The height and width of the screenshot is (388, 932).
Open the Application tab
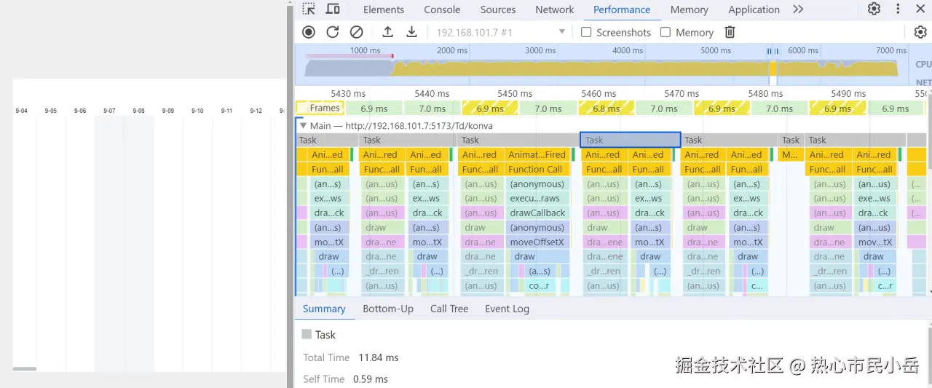[754, 9]
